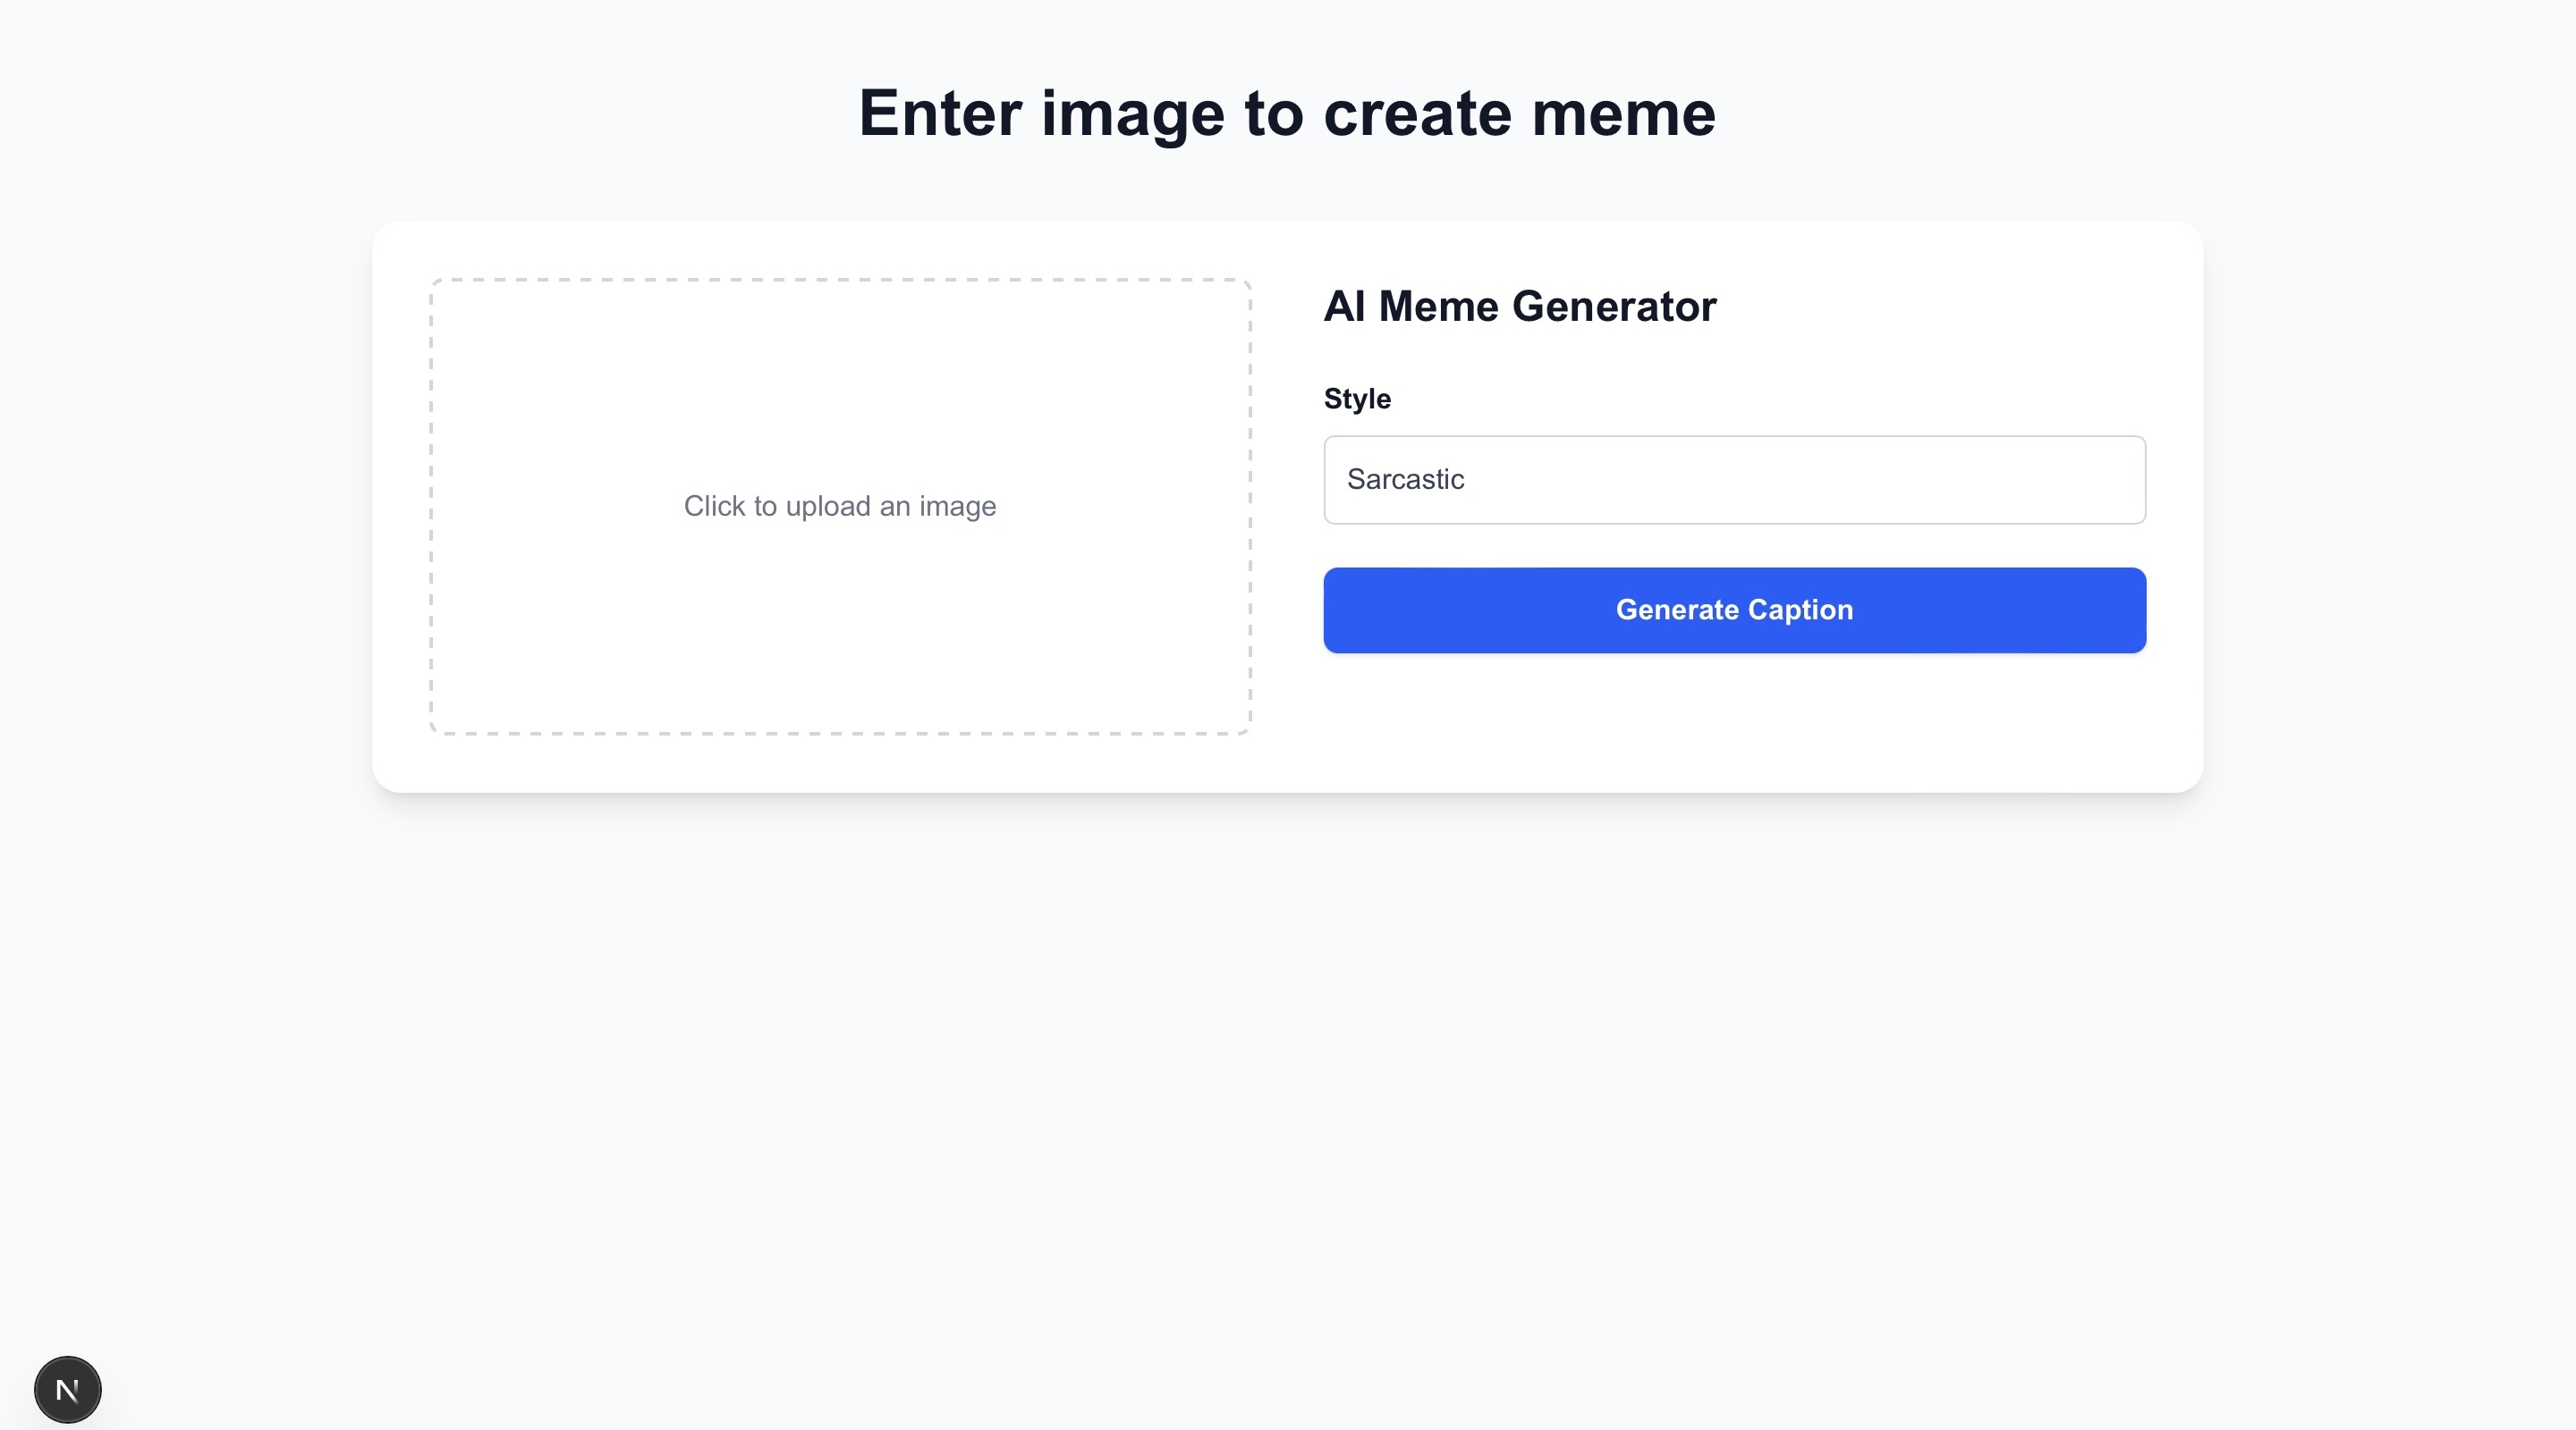
Task: Click the circular N logo icon
Action: tap(67, 1389)
